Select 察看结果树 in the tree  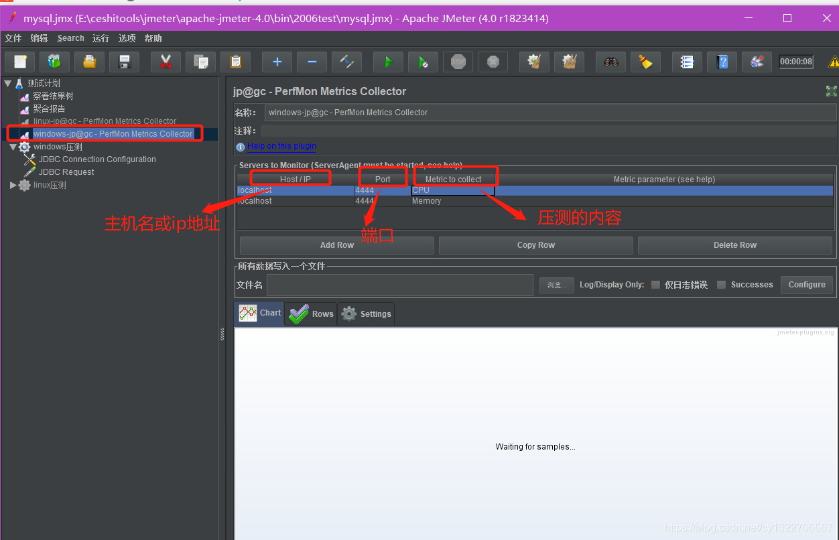tap(53, 96)
